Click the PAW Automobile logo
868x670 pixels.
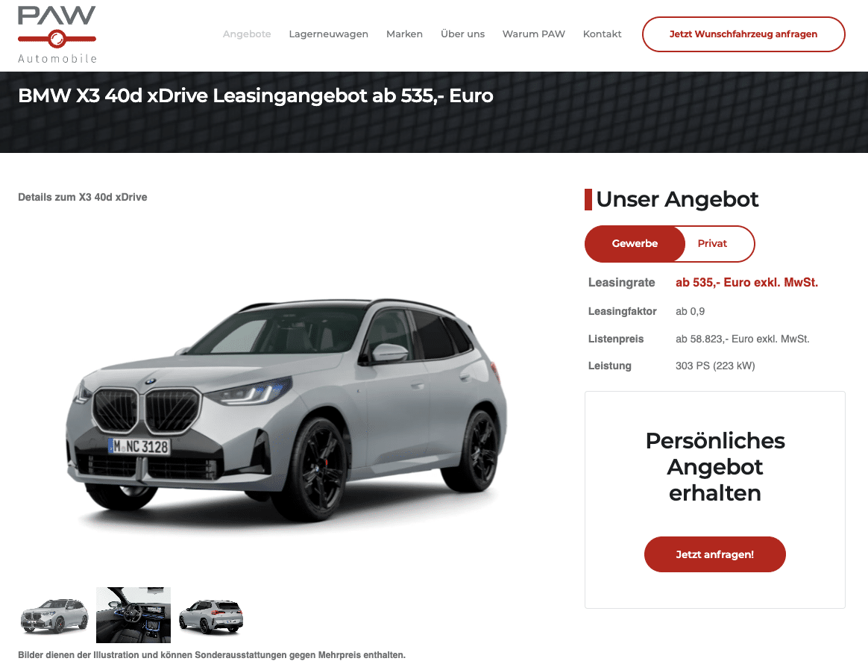coord(57,35)
